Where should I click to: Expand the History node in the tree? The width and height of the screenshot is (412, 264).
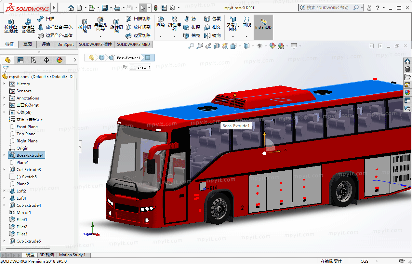pyautogui.click(x=4, y=84)
